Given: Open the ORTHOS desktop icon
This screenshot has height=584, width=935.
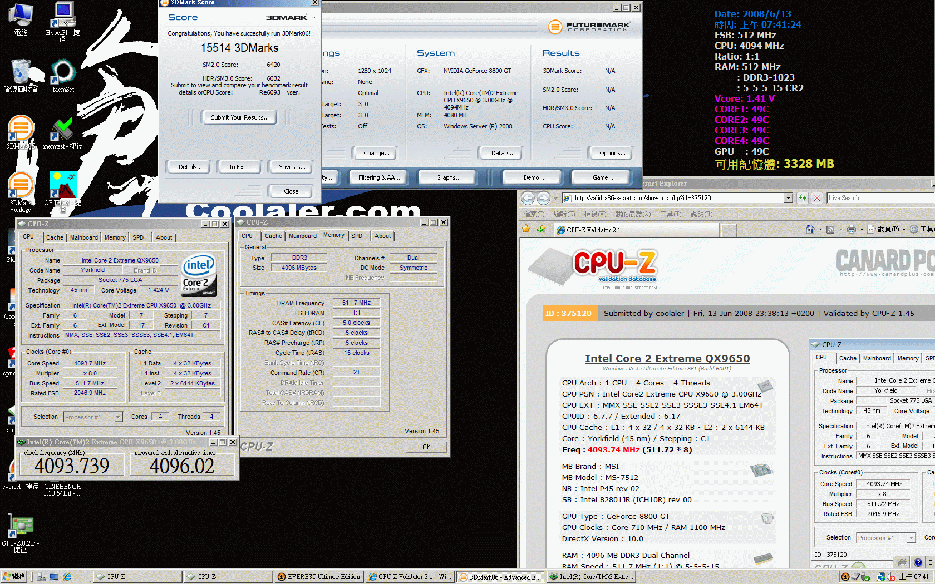Looking at the screenshot, I should (62, 187).
